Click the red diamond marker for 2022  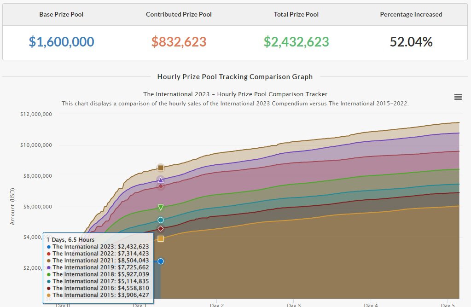(161, 186)
